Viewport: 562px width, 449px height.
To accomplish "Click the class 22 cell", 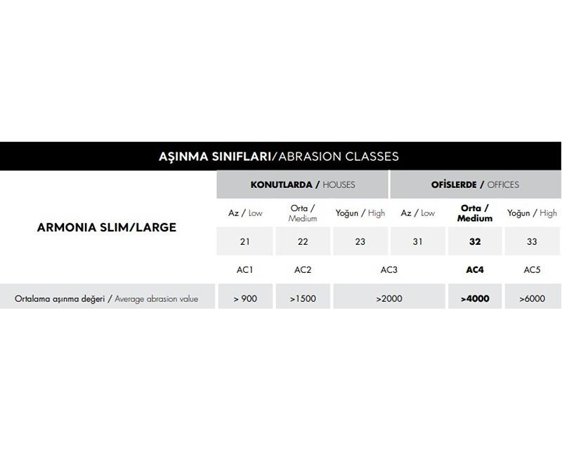I will click(303, 241).
